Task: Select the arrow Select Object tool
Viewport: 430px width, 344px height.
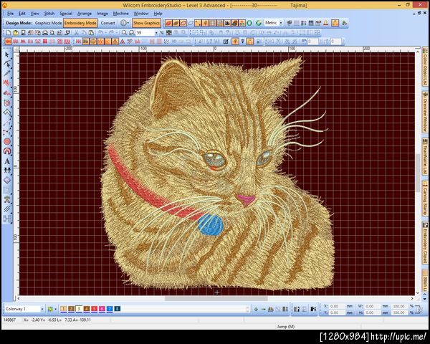Action: (x=7, y=55)
